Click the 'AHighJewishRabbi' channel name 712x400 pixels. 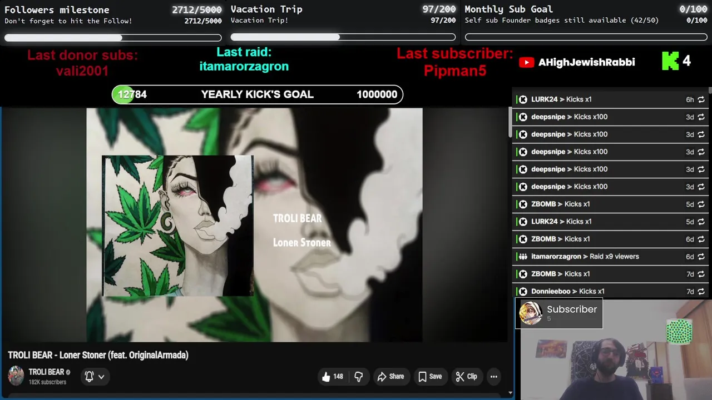(587, 62)
